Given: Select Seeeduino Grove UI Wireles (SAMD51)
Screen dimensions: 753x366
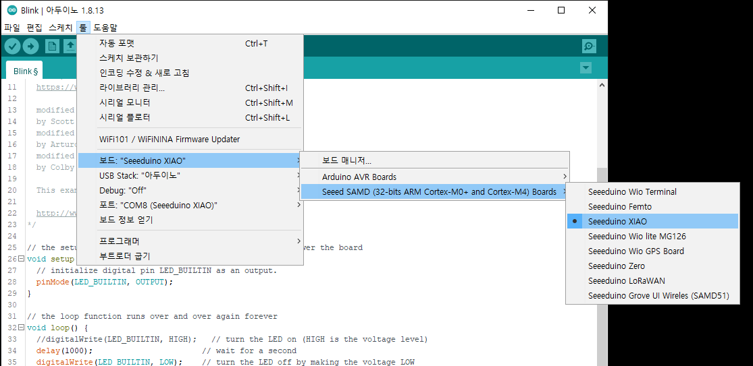Looking at the screenshot, I should pyautogui.click(x=652, y=296).
